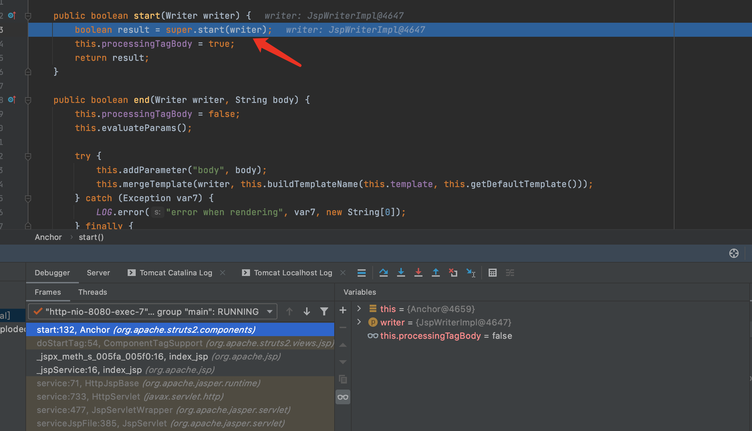Viewport: 752px width, 431px height.
Task: Click 'this.processingTagBody = true;' line
Action: (155, 44)
